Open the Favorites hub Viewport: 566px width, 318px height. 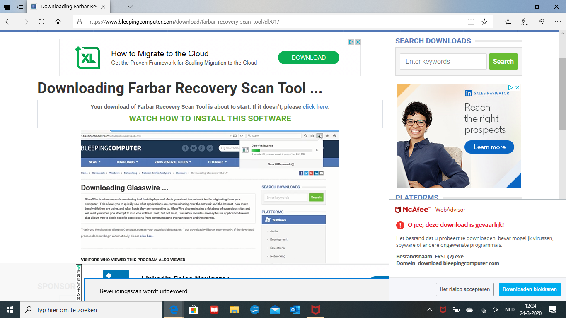[x=508, y=22]
